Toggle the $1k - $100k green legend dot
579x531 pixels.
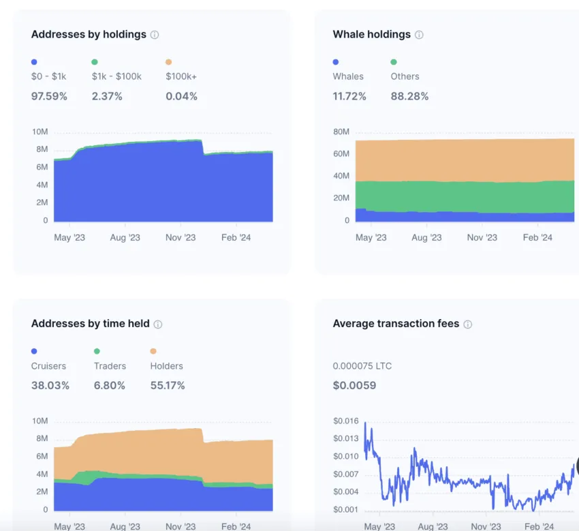pyautogui.click(x=95, y=62)
